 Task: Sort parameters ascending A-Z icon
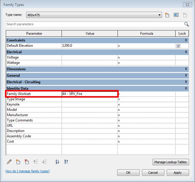(57, 162)
